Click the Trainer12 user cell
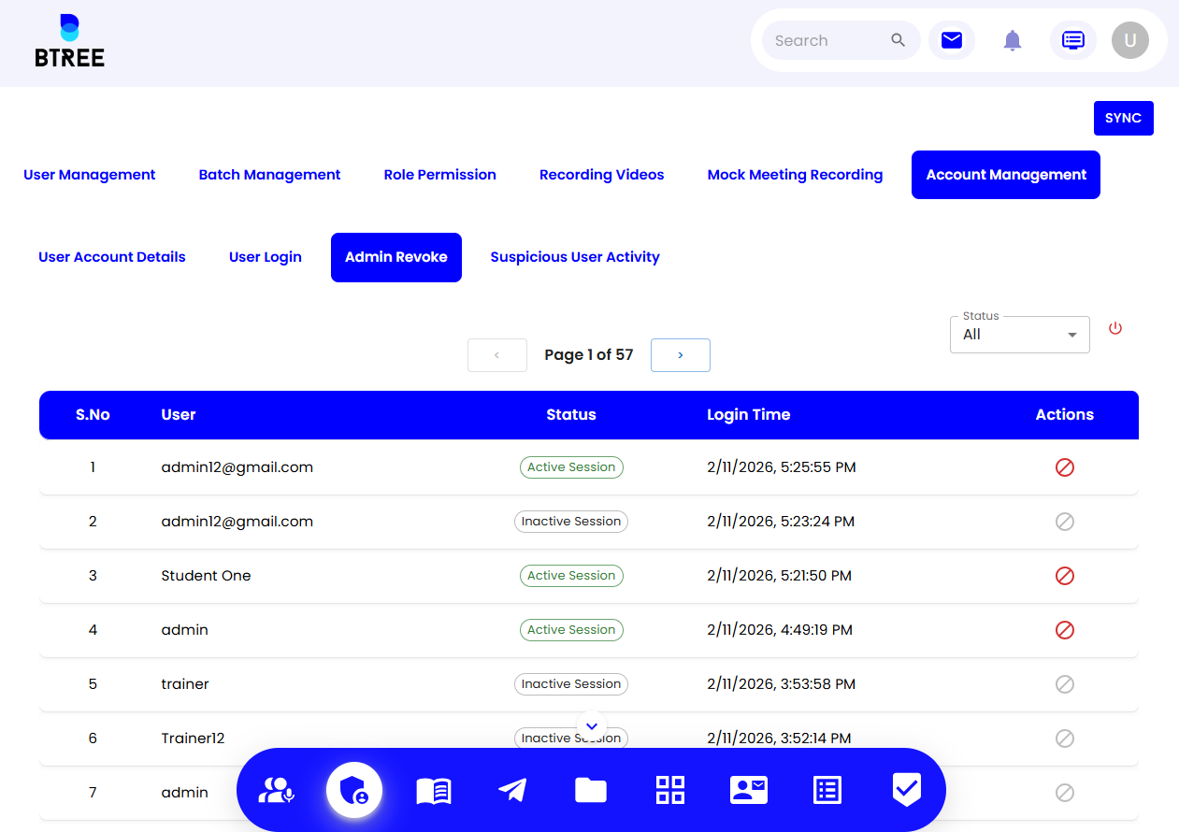Viewport: 1179px width, 832px height. [x=194, y=739]
